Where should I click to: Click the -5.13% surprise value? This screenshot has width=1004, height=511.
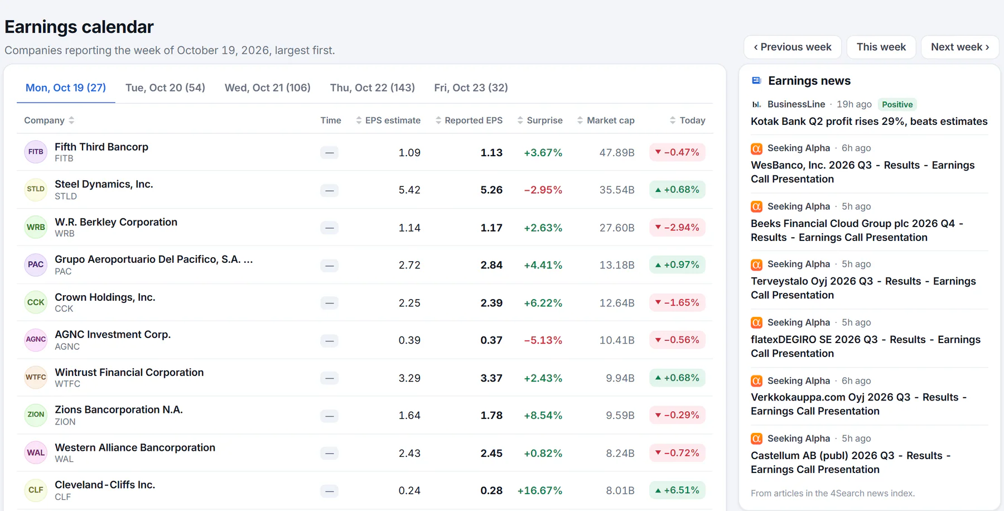tap(543, 340)
